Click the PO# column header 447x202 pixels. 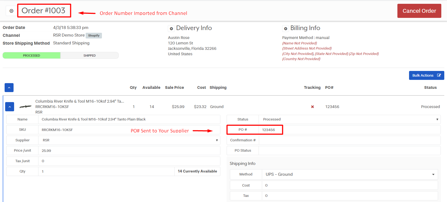[329, 87]
